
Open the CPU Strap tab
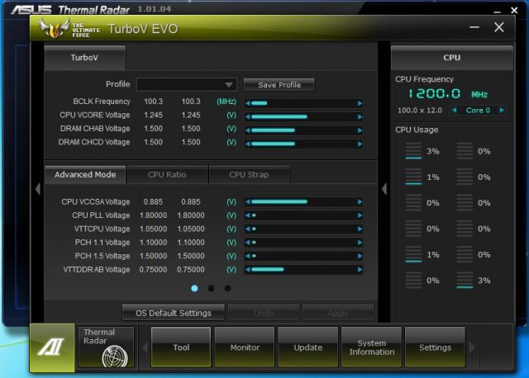tap(249, 175)
